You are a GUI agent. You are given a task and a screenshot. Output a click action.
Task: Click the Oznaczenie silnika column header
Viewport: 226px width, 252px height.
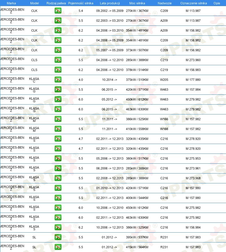193,3
